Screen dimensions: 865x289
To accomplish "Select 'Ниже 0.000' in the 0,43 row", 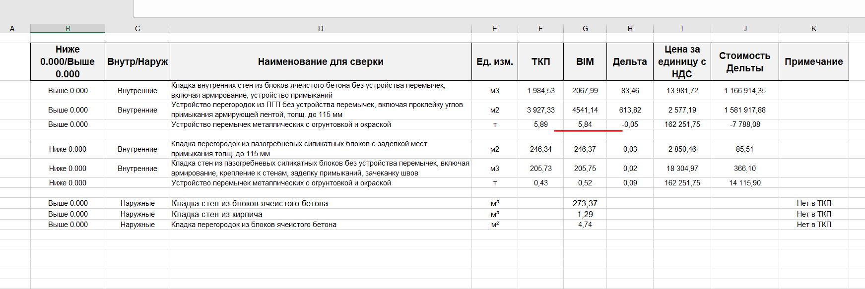I will tap(67, 183).
